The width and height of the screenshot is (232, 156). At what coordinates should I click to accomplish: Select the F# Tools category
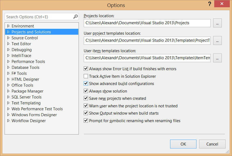tap(19, 73)
